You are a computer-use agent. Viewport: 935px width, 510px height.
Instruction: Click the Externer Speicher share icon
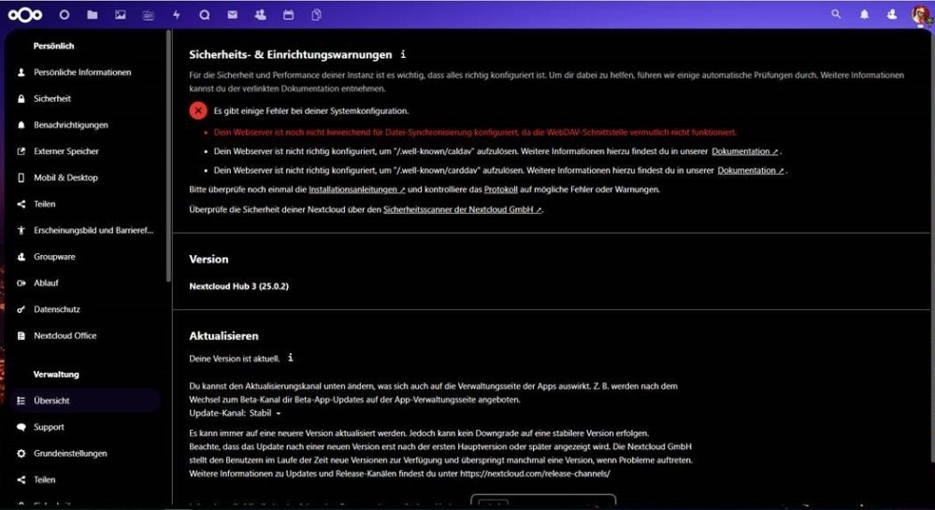22,151
